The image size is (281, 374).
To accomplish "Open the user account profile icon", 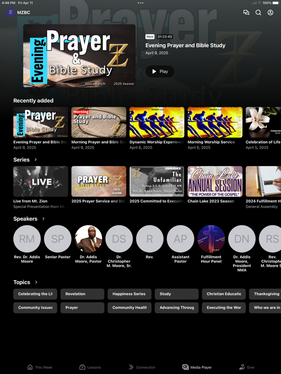I will click(270, 12).
